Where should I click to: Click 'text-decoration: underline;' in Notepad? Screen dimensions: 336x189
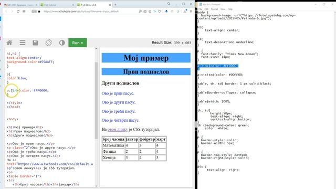point(229,42)
